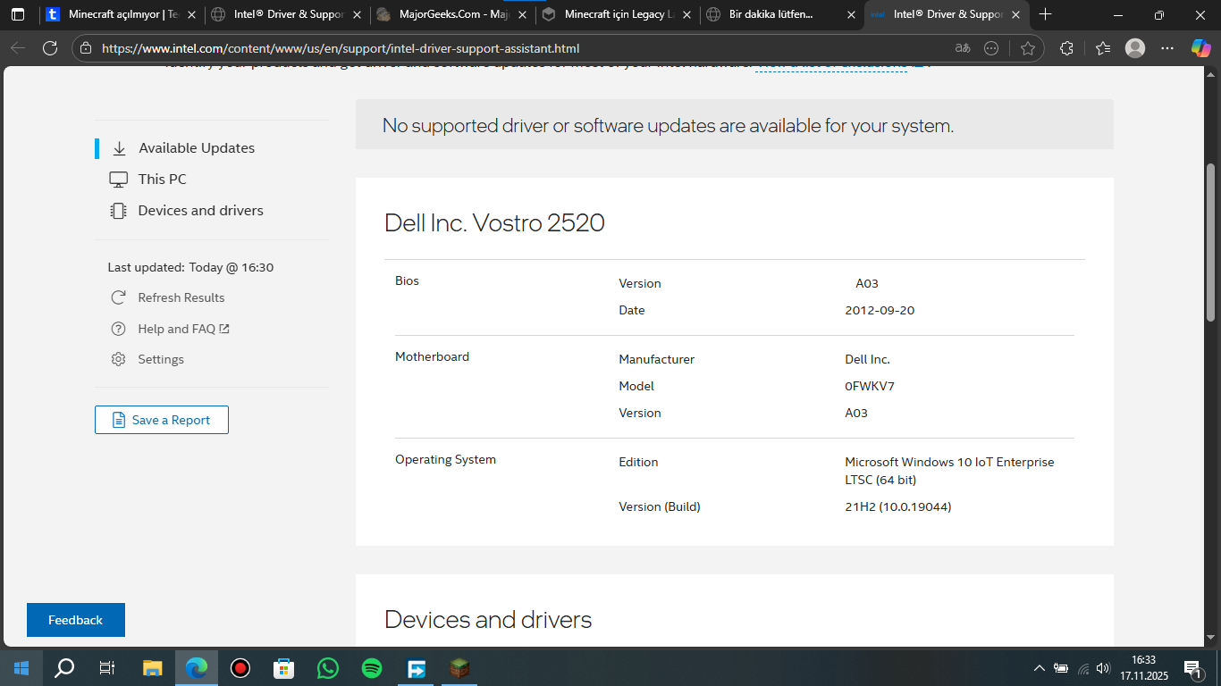Click the motherboard model 0FWKV7
1221x686 pixels.
pyautogui.click(x=870, y=386)
